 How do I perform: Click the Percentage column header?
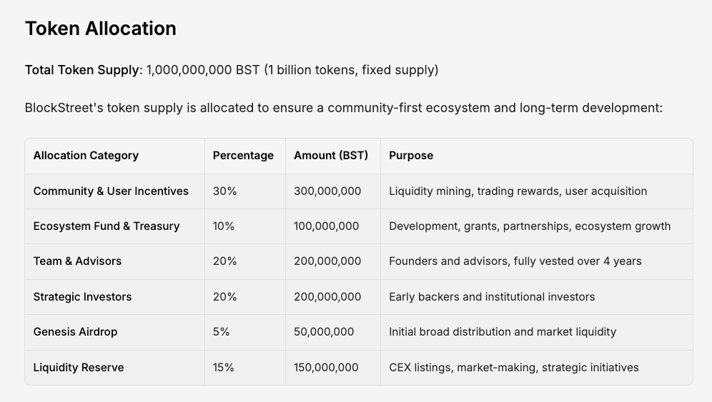[243, 156]
